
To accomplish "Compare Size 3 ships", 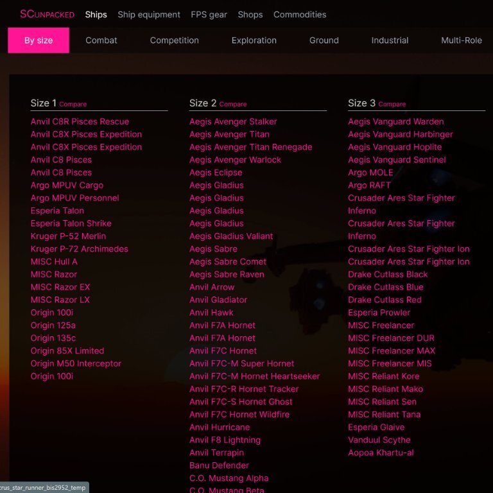I will click(x=392, y=104).
